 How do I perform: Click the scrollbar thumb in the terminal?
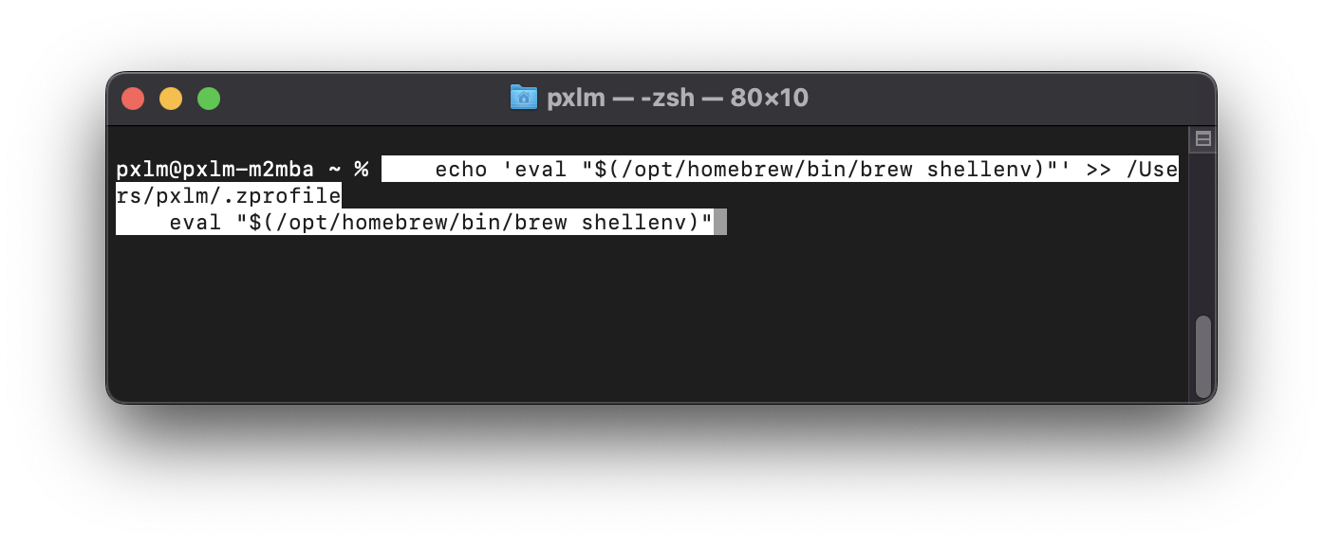point(1202,355)
